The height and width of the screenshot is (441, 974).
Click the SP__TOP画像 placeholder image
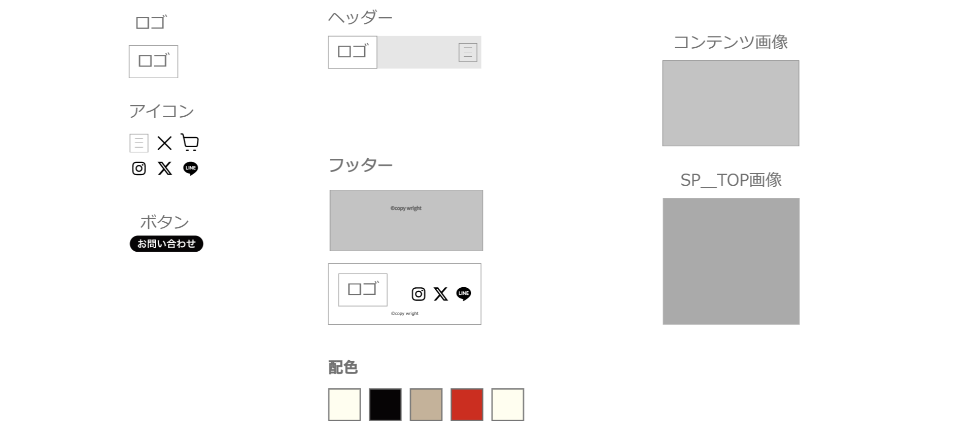tap(730, 261)
